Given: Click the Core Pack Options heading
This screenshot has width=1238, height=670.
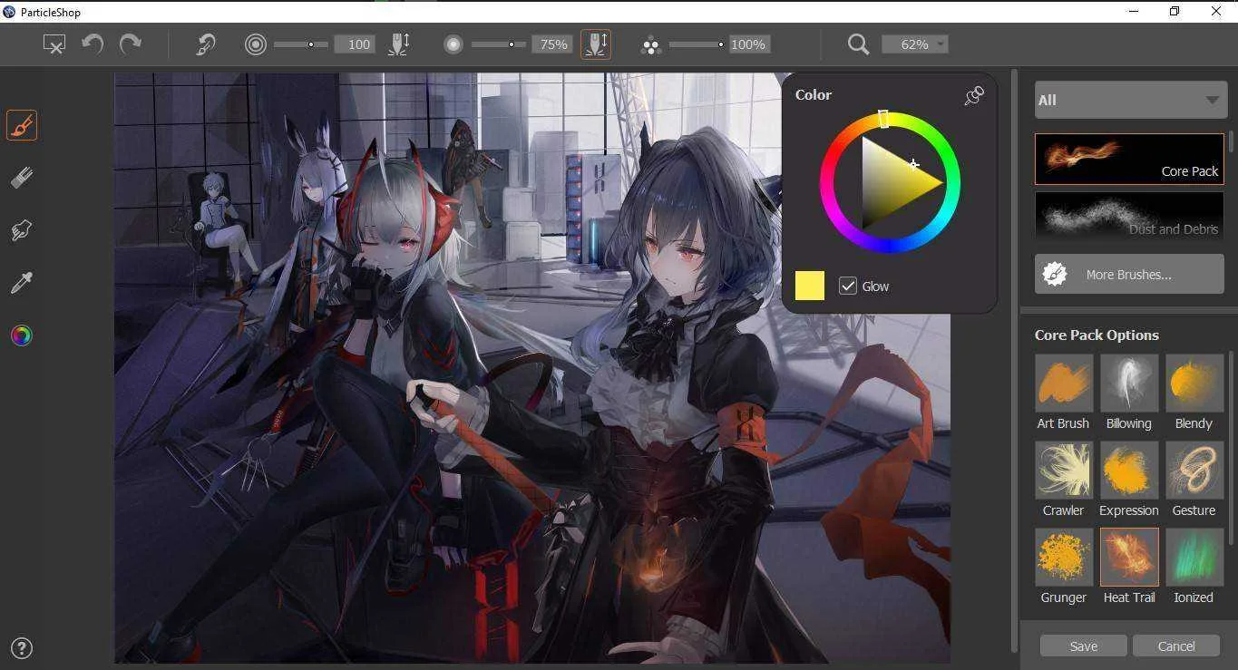Looking at the screenshot, I should [x=1097, y=335].
